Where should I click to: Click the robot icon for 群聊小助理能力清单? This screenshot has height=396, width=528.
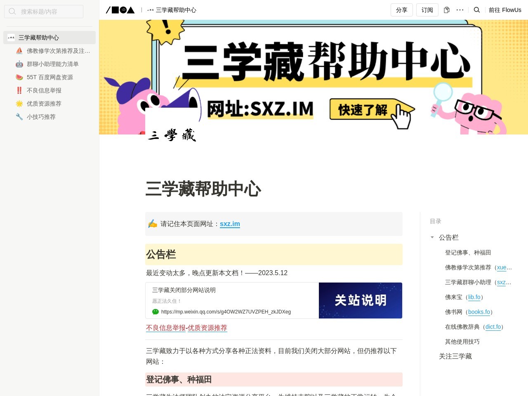[19, 64]
